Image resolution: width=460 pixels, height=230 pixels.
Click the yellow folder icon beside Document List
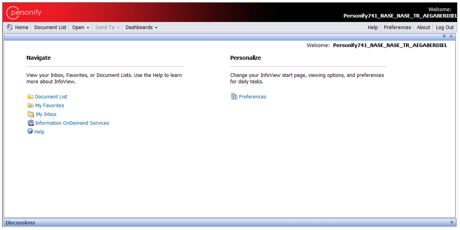(x=30, y=97)
